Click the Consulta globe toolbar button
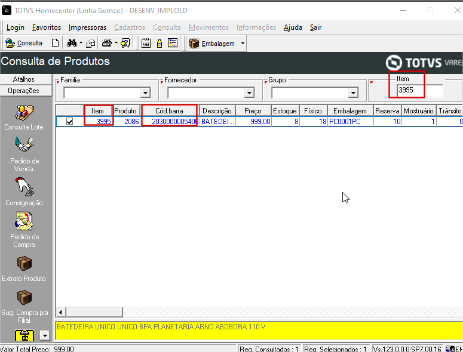Screen dimensions: 463x352 pos(24,44)
